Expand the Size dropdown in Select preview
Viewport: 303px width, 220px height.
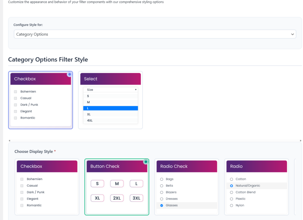pyautogui.click(x=110, y=90)
